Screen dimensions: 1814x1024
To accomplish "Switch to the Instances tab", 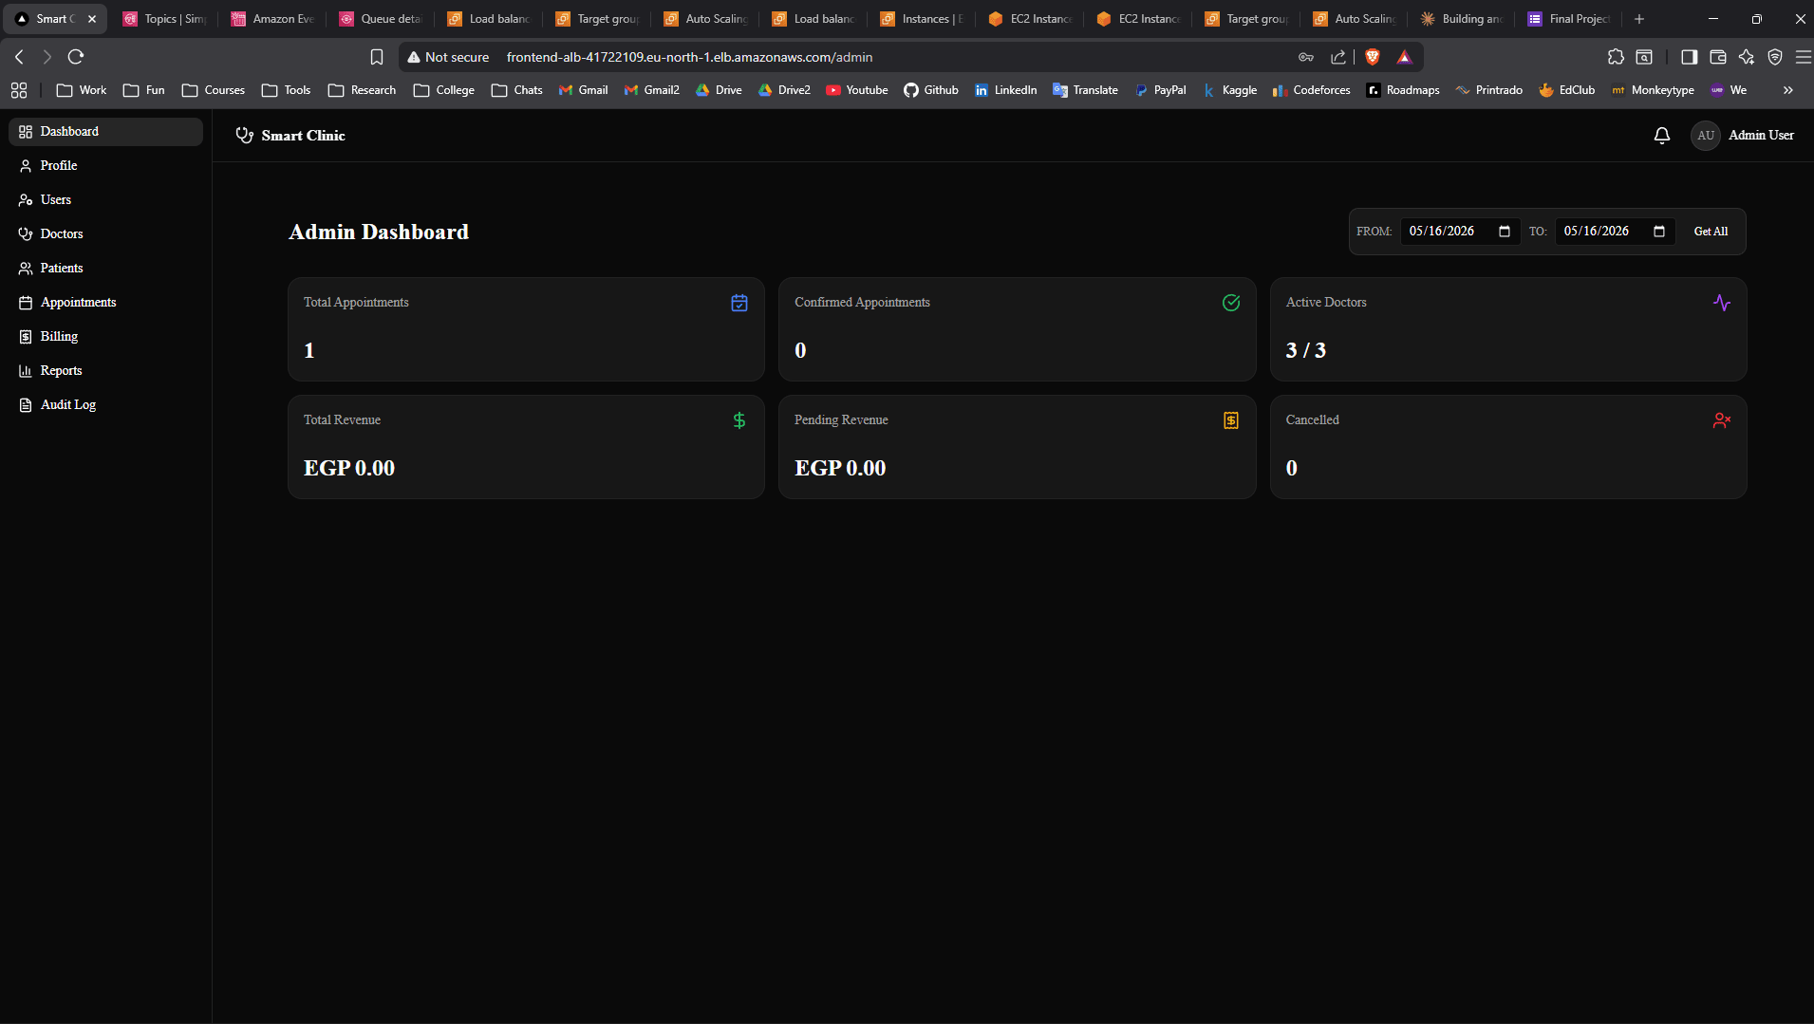I will [x=922, y=19].
